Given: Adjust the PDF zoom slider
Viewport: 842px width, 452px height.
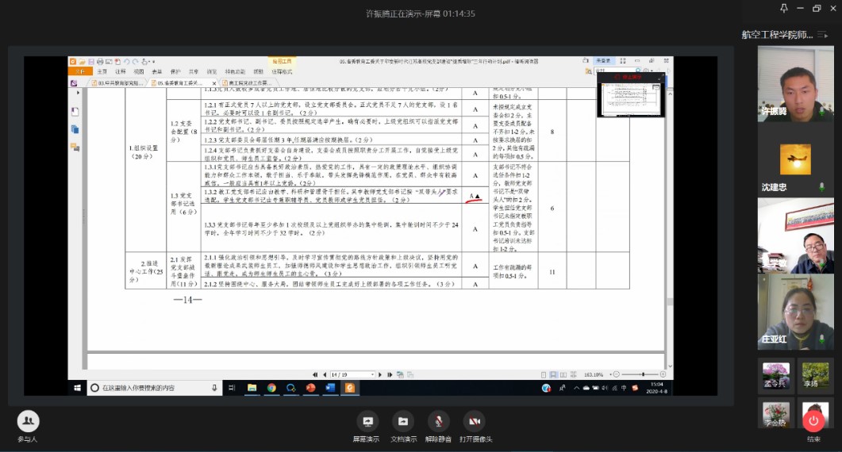Looking at the screenshot, I should pos(642,374).
